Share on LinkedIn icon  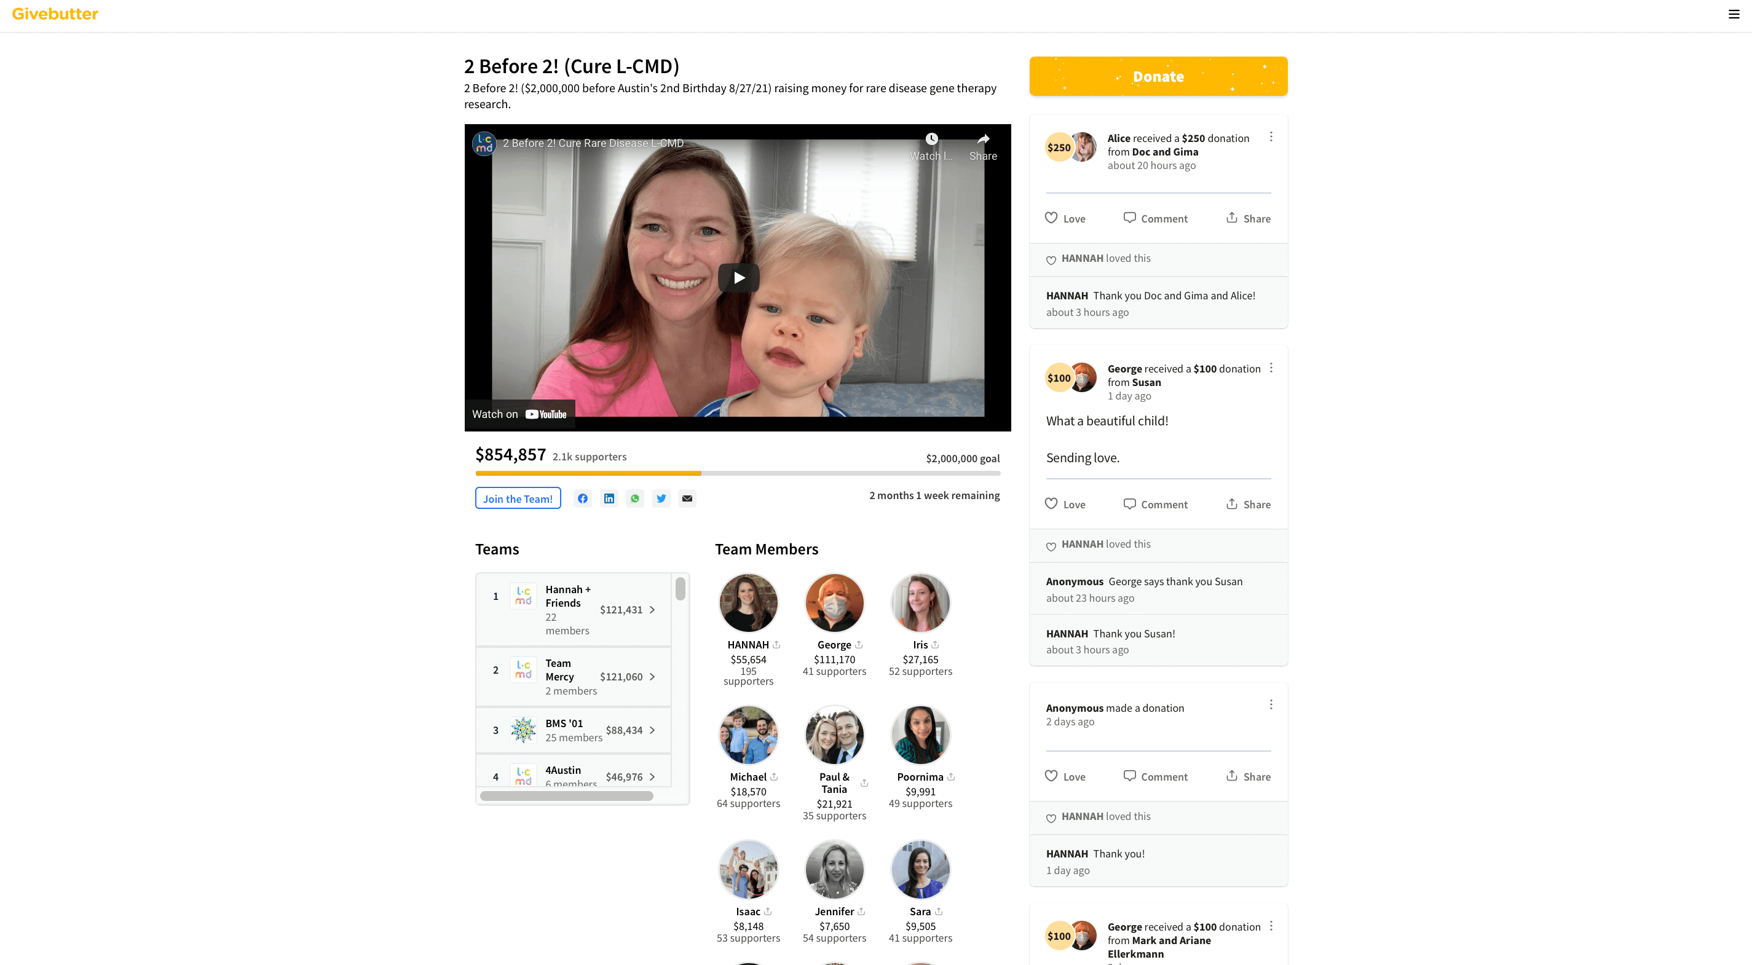point(609,498)
